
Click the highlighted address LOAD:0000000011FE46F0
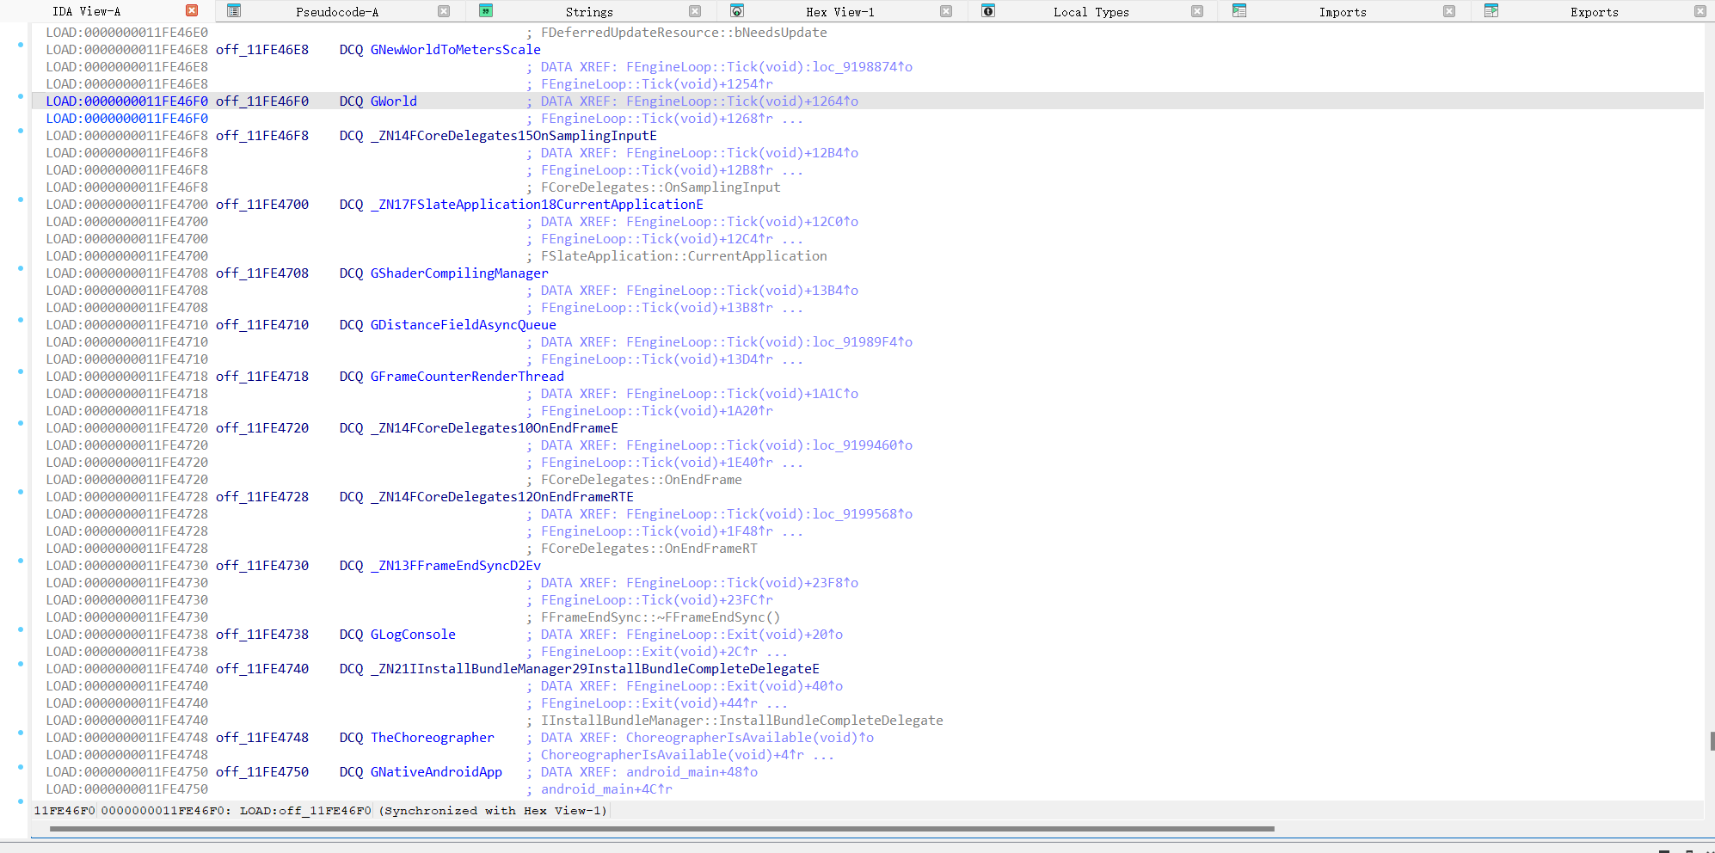tap(127, 101)
